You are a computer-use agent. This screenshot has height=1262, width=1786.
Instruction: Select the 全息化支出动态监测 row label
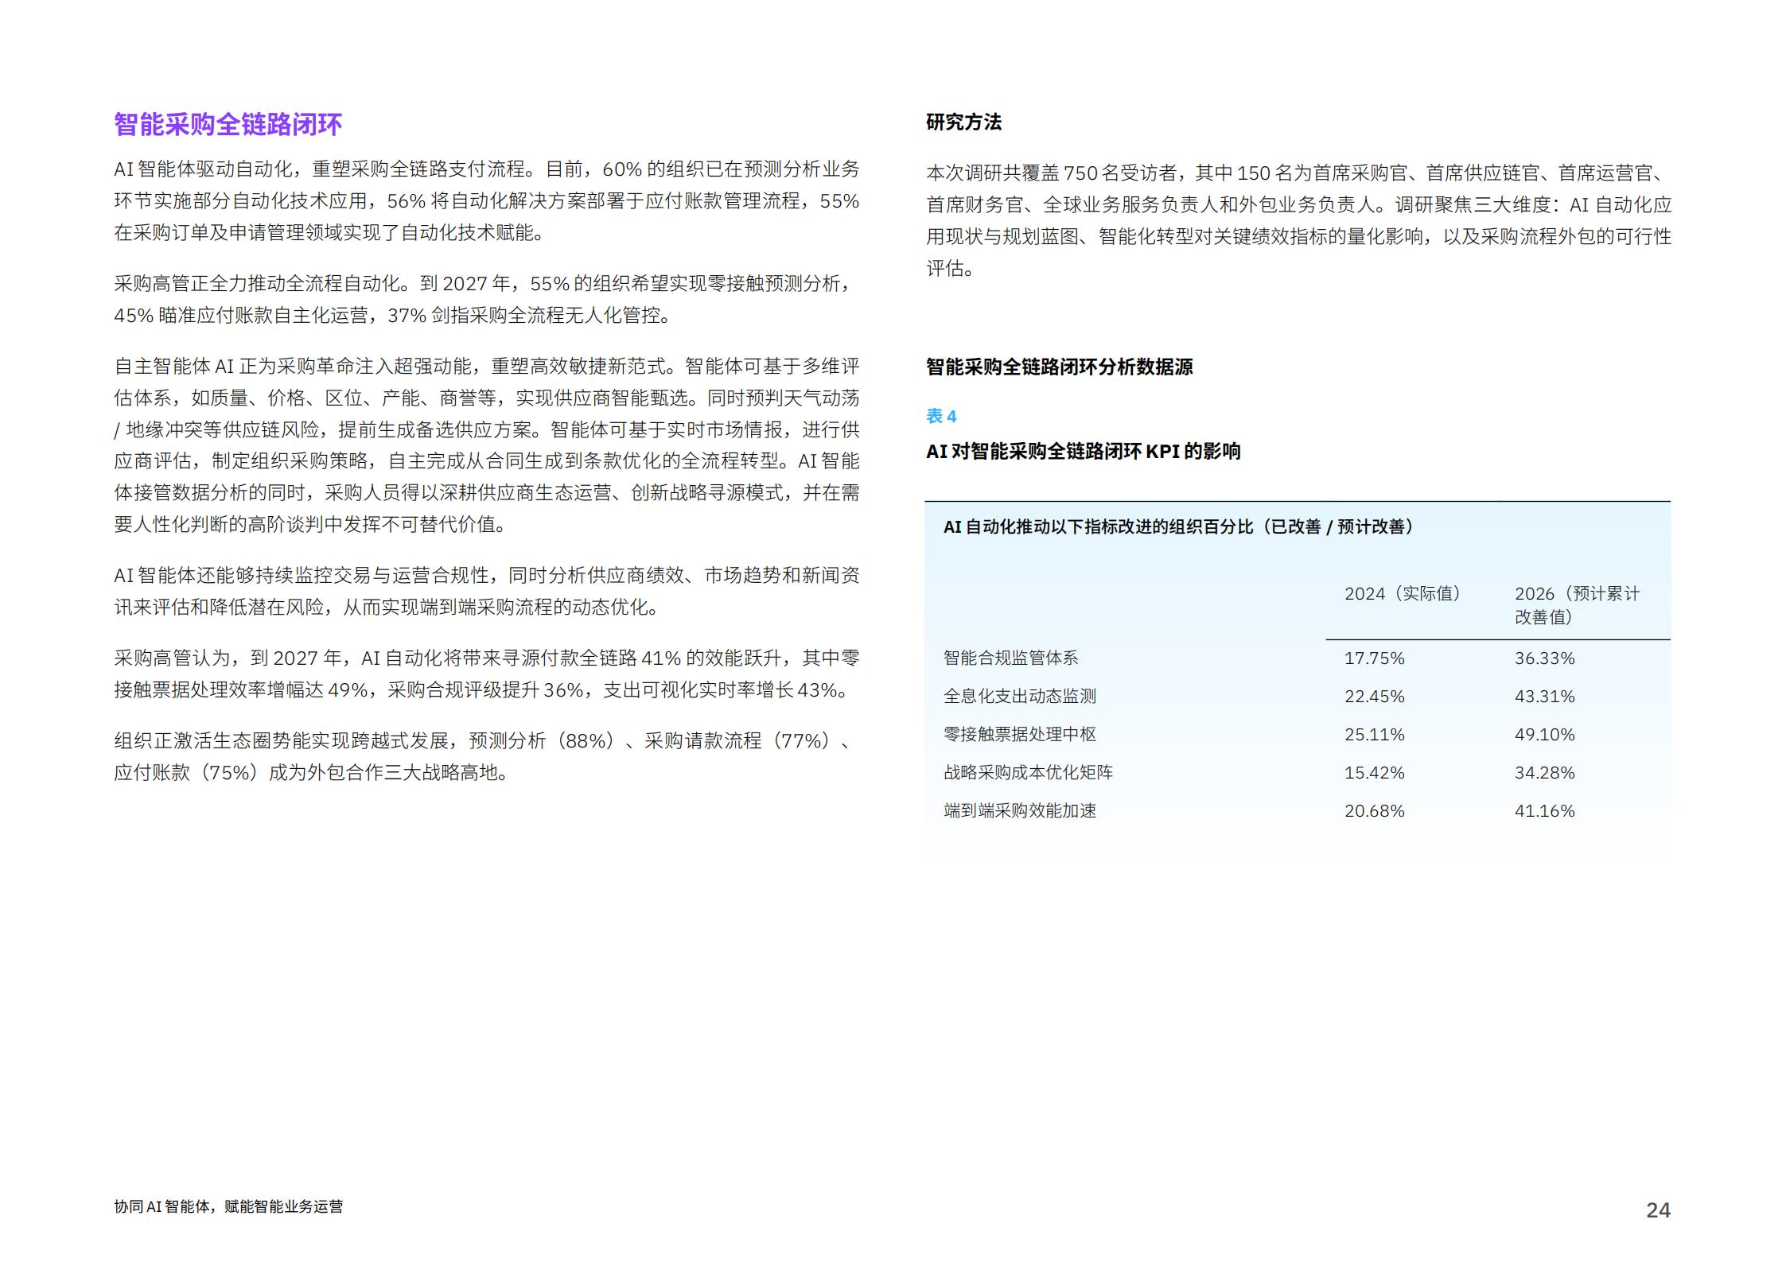click(1019, 697)
